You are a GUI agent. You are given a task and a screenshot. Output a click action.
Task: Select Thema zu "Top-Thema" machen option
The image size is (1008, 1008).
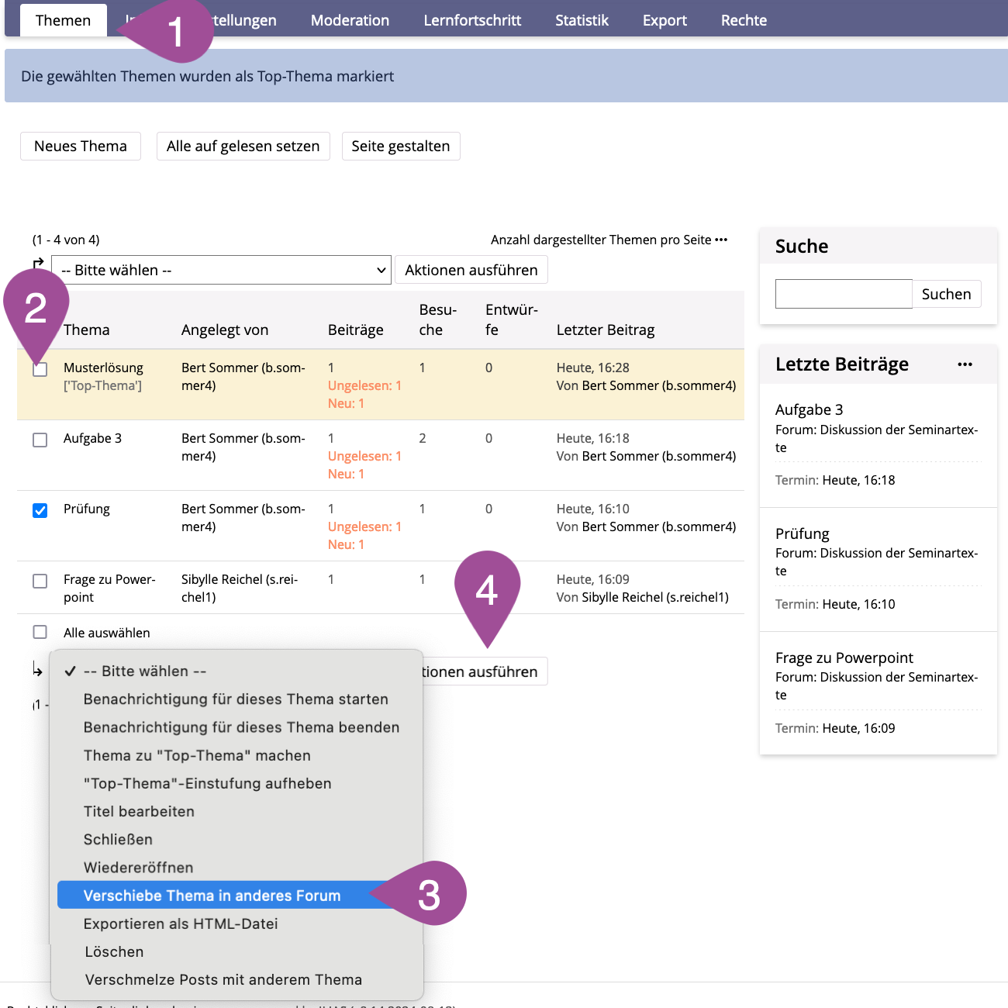197,755
